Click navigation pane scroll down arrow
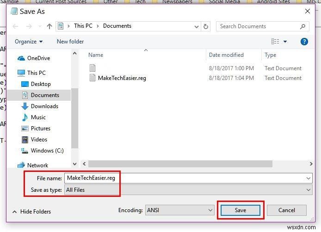The height and width of the screenshot is (232, 321). pyautogui.click(x=75, y=164)
